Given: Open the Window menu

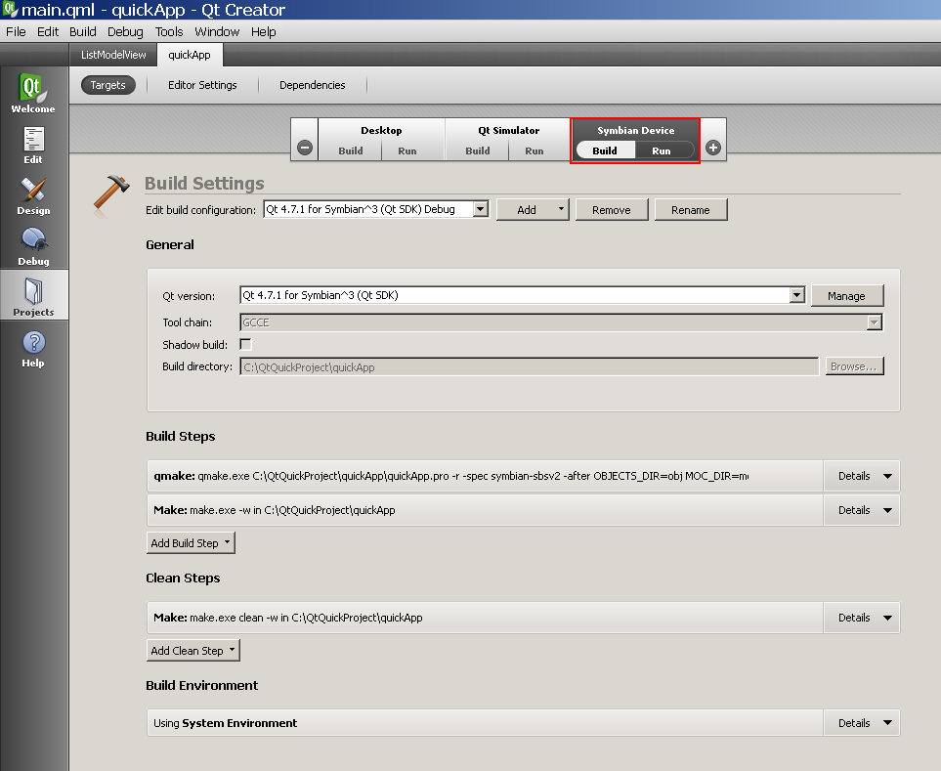Looking at the screenshot, I should (217, 32).
